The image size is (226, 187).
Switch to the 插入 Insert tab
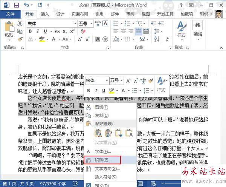[x=44, y=14]
